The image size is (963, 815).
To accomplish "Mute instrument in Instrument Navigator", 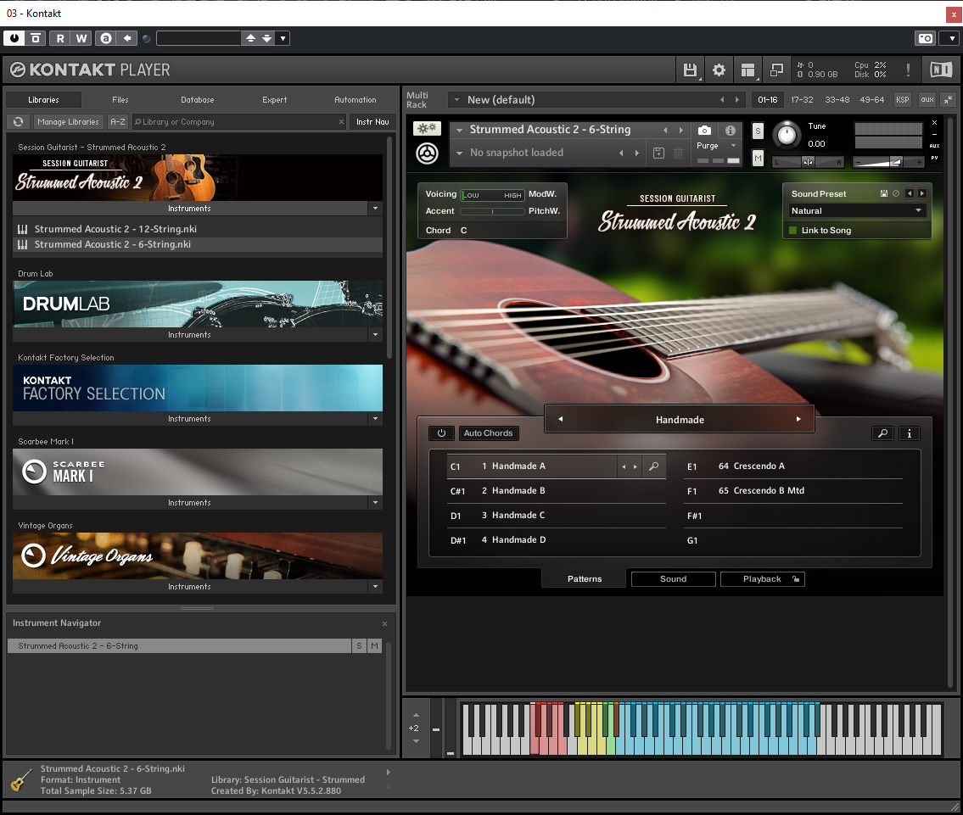I will [x=375, y=645].
